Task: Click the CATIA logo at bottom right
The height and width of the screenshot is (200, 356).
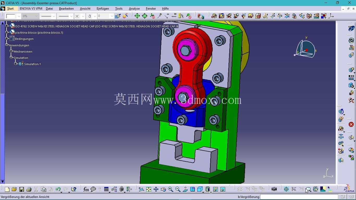Action: 349,188
